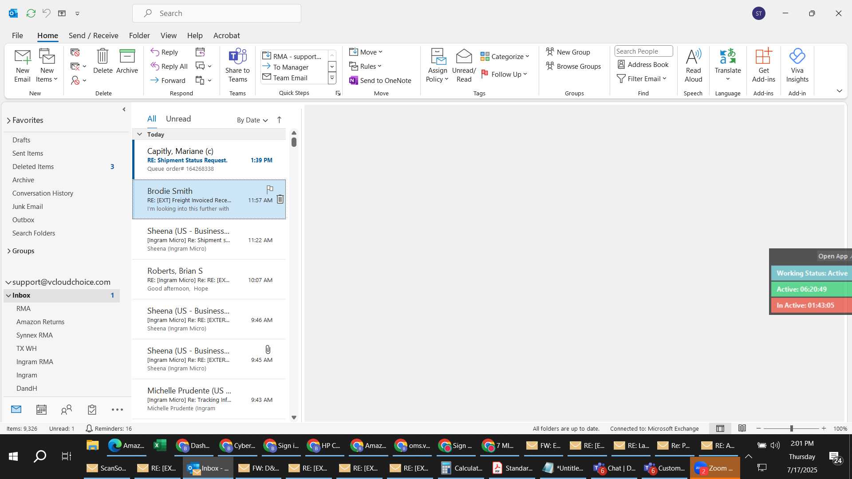Open the Follow Up flag menu
The image size is (852, 479).
[504, 74]
